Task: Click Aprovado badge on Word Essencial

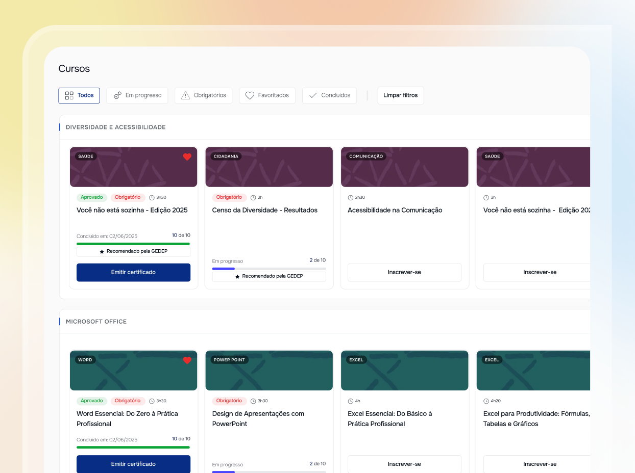Action: coord(92,401)
